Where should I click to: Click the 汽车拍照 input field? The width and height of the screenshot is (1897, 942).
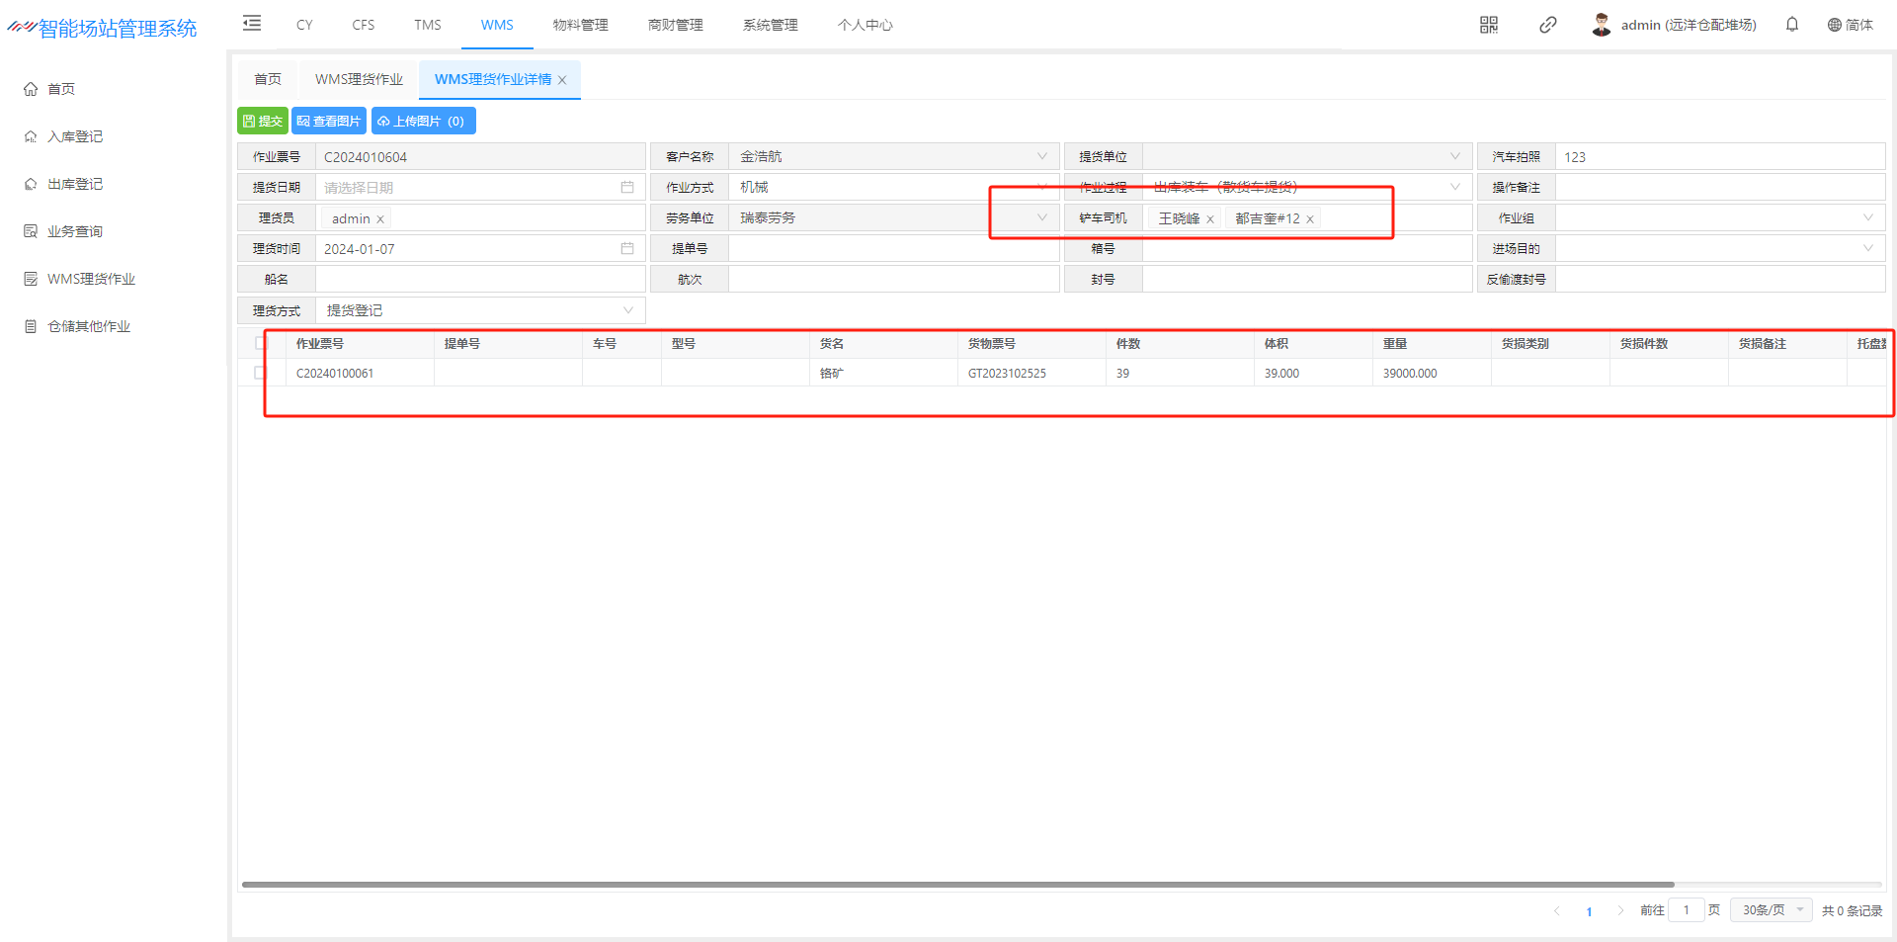tap(1719, 157)
